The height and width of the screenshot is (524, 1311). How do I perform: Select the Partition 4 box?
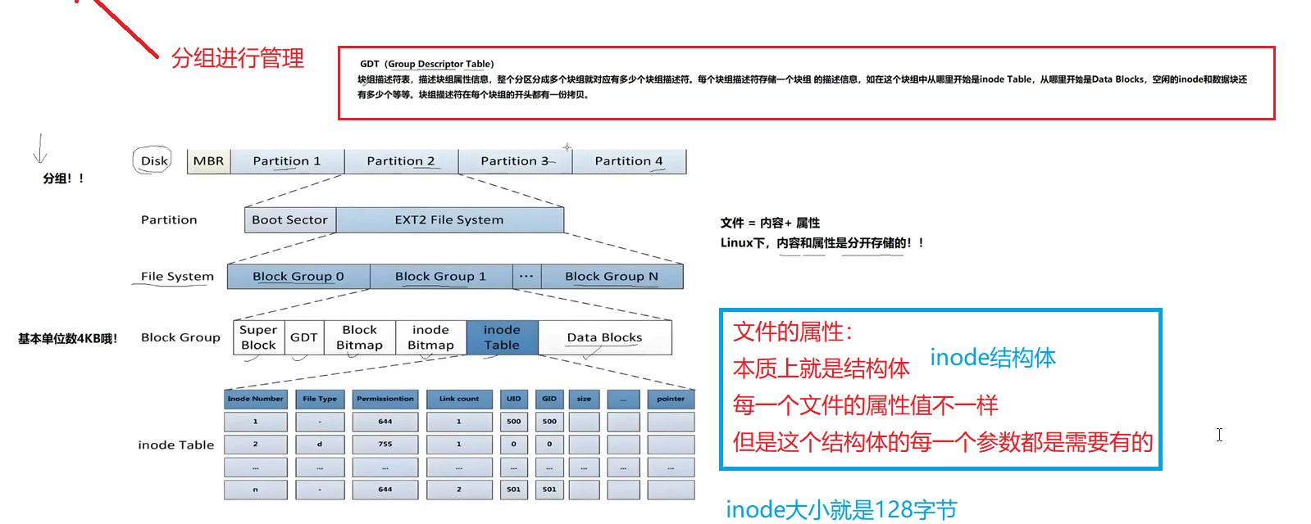click(629, 161)
